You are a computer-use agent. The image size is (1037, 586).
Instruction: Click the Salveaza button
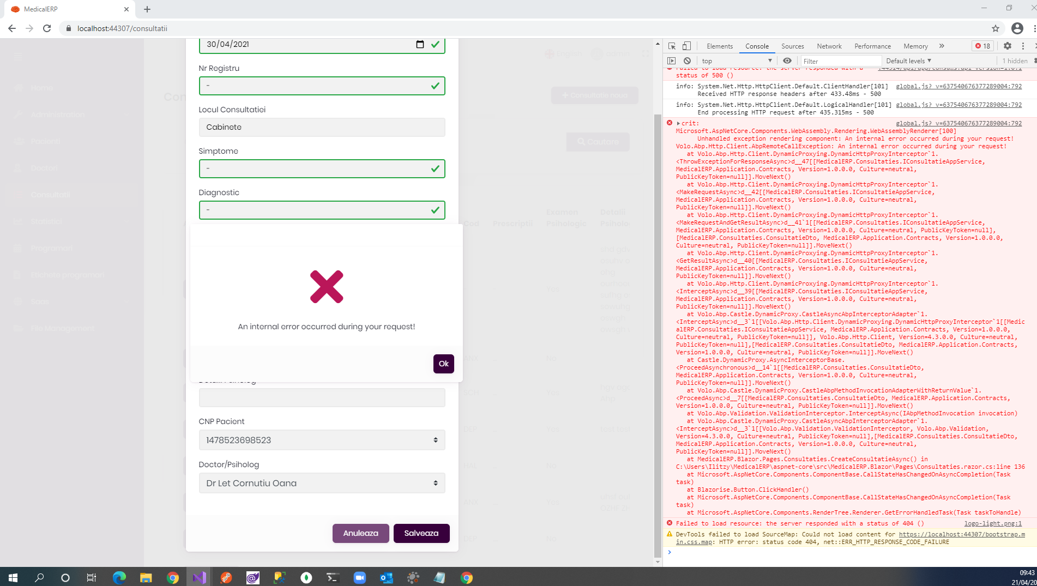point(421,533)
